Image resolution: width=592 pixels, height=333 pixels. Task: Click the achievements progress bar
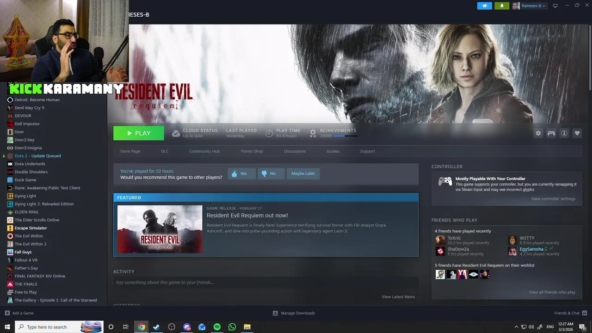[345, 136]
